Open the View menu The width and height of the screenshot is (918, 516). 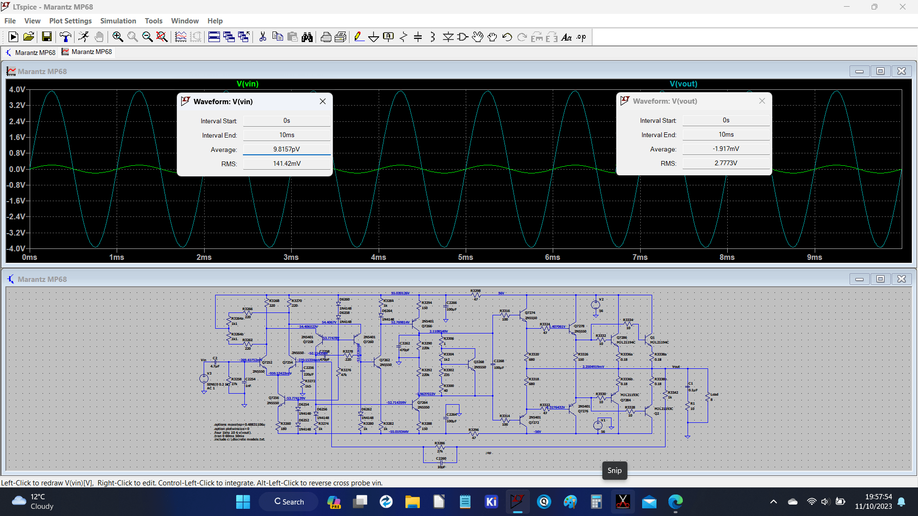pos(33,21)
